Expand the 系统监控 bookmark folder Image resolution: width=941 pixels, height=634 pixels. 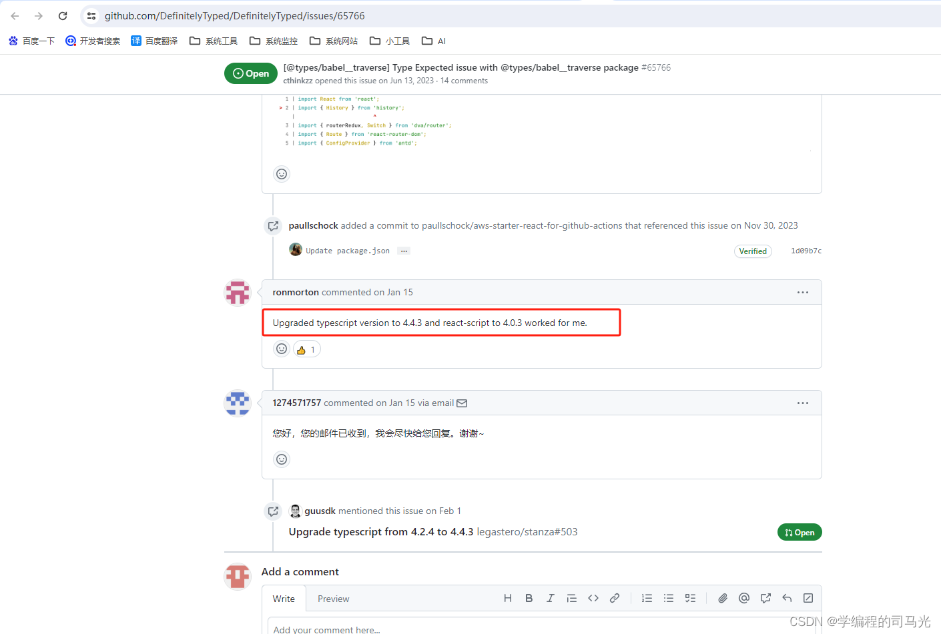274,41
